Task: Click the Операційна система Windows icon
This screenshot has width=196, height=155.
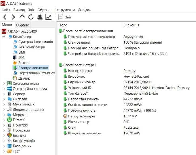Action: pos(9,89)
